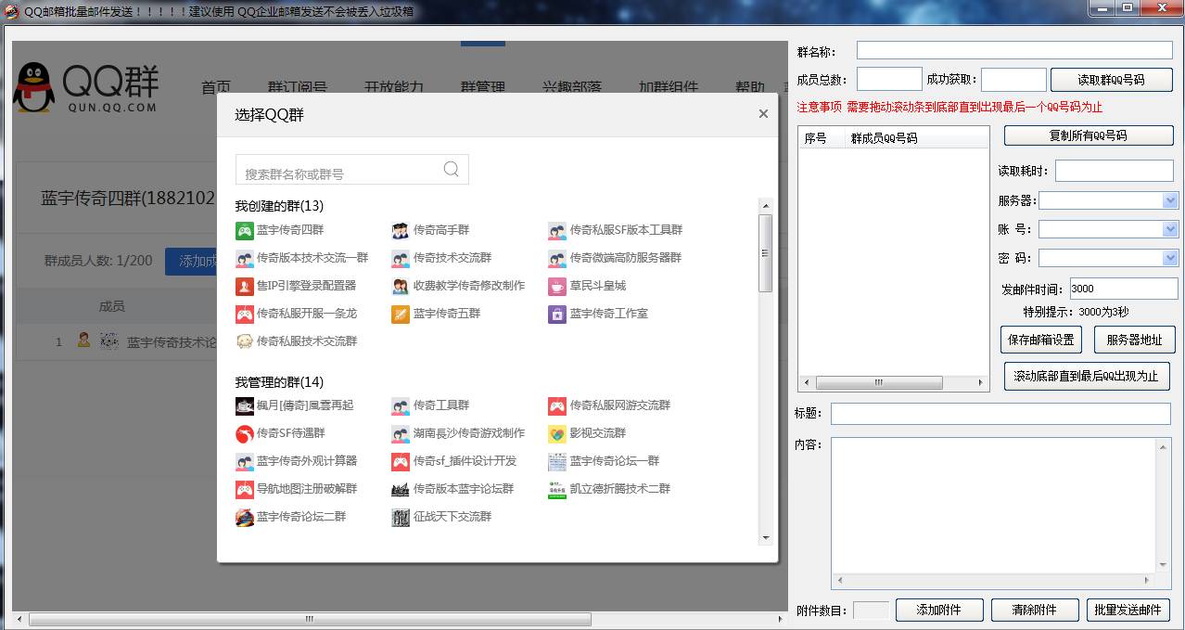The image size is (1185, 630).
Task: Click inside the 内容 message text area
Action: click(994, 507)
